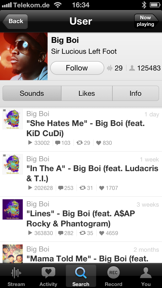This screenshot has width=162, height=288.
Task: Open the Stream tab waveform icon
Action: point(16,273)
